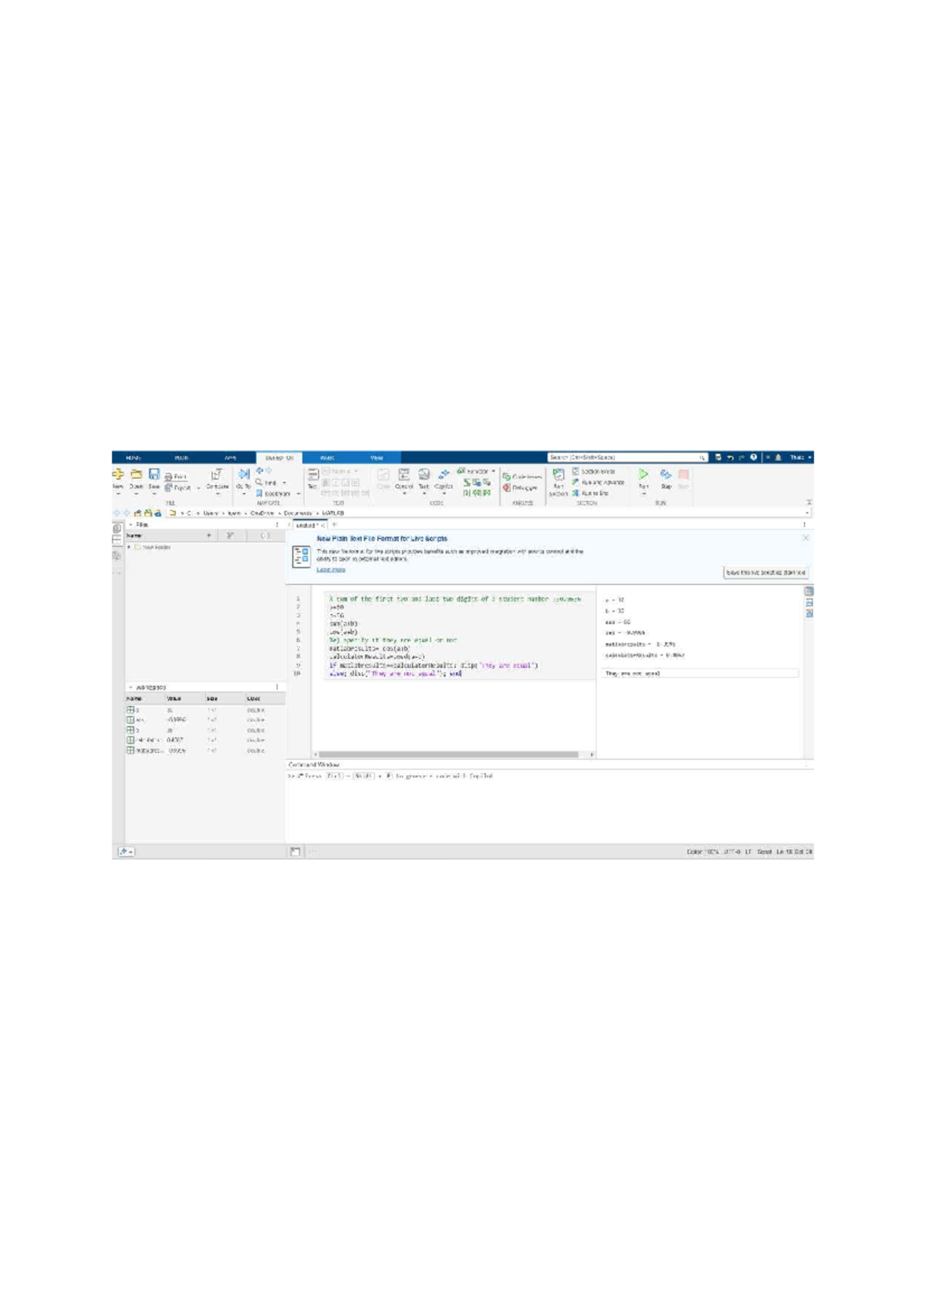
Task: Click the Learn more link
Action: pos(331,569)
